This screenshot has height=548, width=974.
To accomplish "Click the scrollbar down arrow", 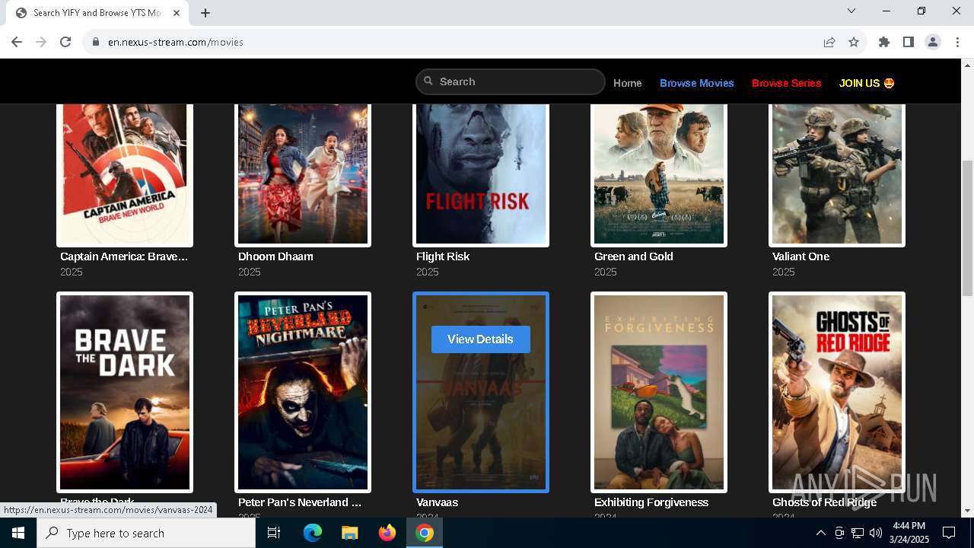I will [967, 511].
